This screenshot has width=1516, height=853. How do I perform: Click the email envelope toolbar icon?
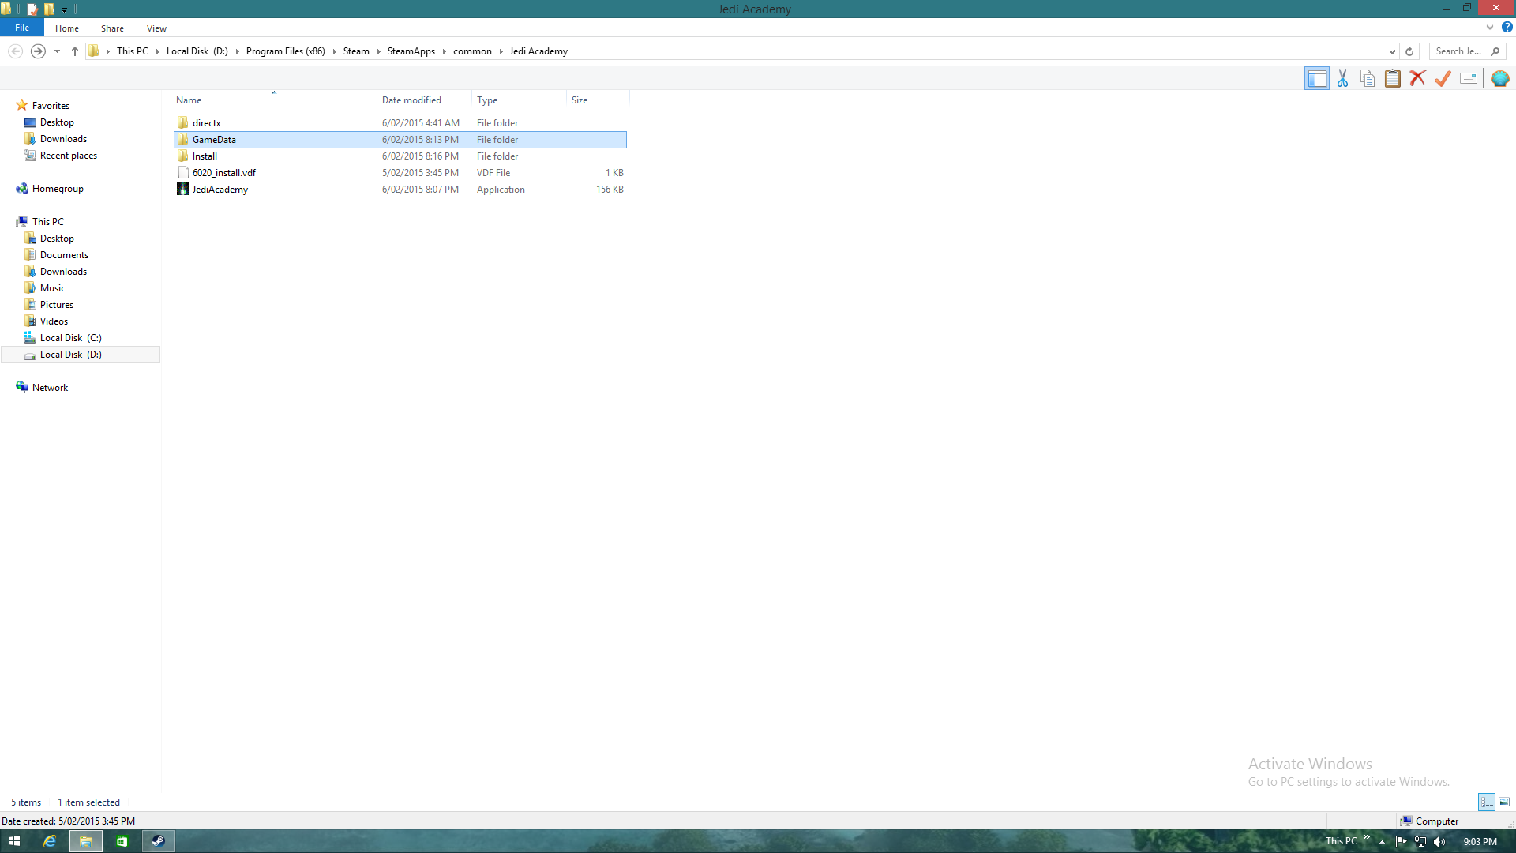pyautogui.click(x=1469, y=78)
